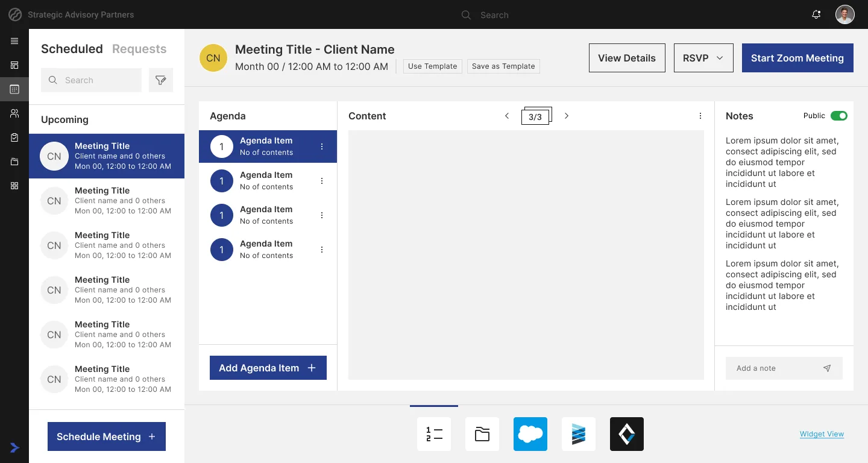Go to the next content page chevron
This screenshot has height=463, width=868.
(567, 116)
